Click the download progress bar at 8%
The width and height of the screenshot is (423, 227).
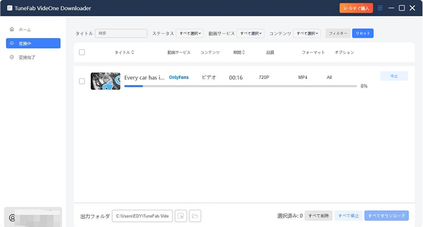tap(240, 86)
